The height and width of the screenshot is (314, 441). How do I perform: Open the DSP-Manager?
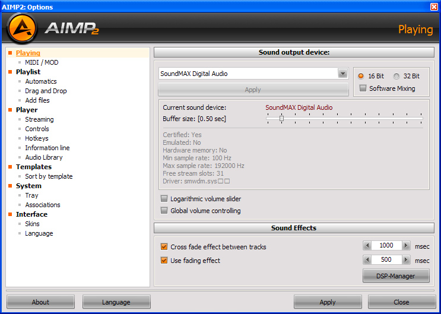(x=396, y=276)
